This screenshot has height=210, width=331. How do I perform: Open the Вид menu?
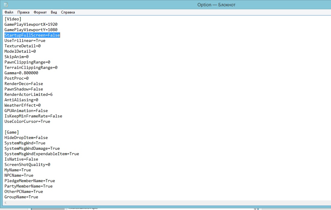click(x=54, y=12)
